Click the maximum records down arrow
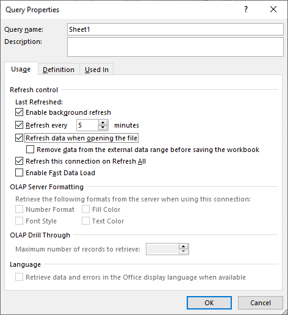288x315 pixels. (183, 252)
